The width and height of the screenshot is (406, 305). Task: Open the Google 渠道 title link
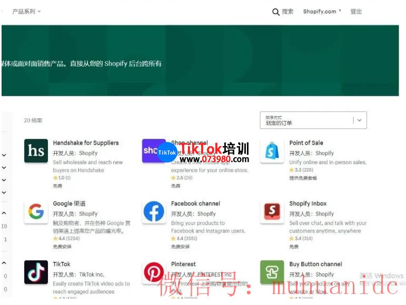pos(69,204)
